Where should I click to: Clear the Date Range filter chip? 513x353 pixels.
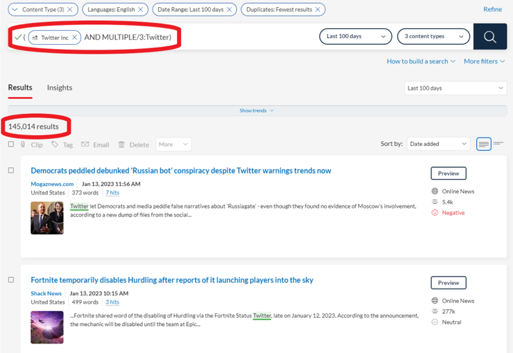tap(229, 9)
